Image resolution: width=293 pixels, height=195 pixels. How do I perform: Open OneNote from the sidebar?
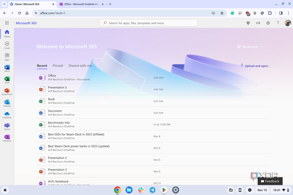coord(7,138)
